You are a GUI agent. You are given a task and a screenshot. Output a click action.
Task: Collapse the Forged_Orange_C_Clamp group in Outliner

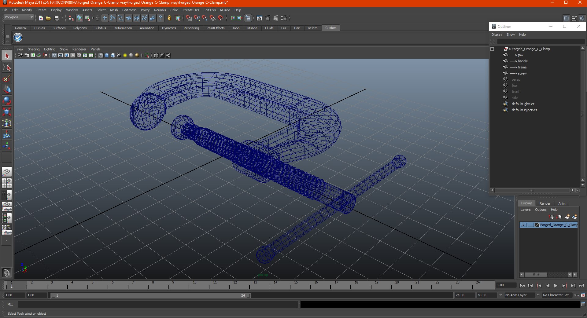pos(492,49)
